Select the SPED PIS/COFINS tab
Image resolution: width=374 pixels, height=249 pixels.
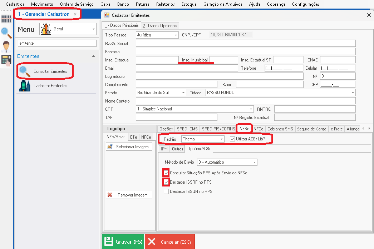(x=218, y=129)
